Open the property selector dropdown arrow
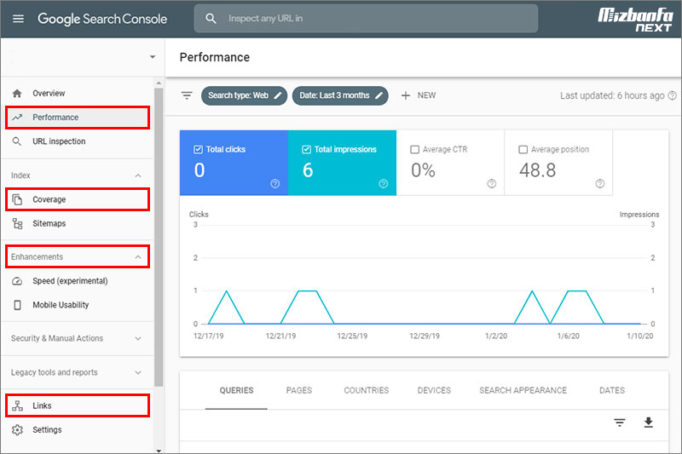This screenshot has height=454, width=682. (153, 57)
